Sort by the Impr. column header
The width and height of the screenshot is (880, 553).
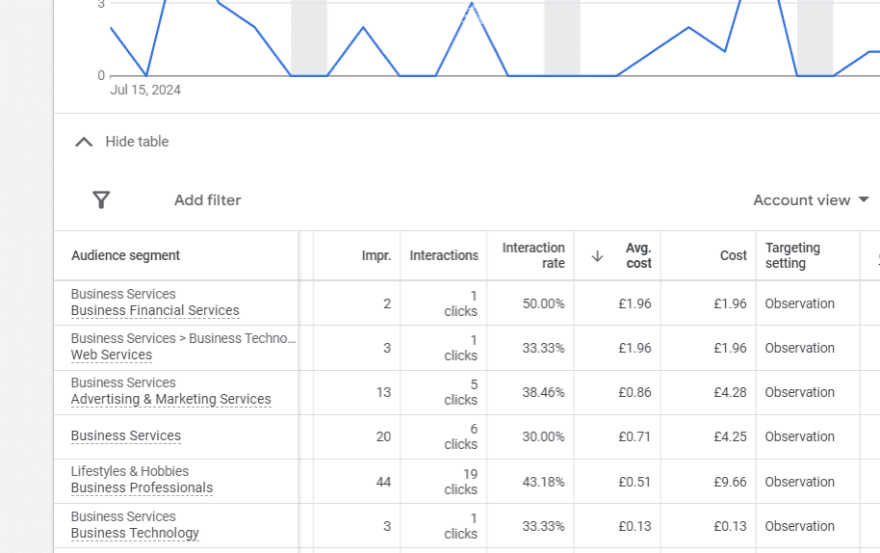tap(375, 255)
